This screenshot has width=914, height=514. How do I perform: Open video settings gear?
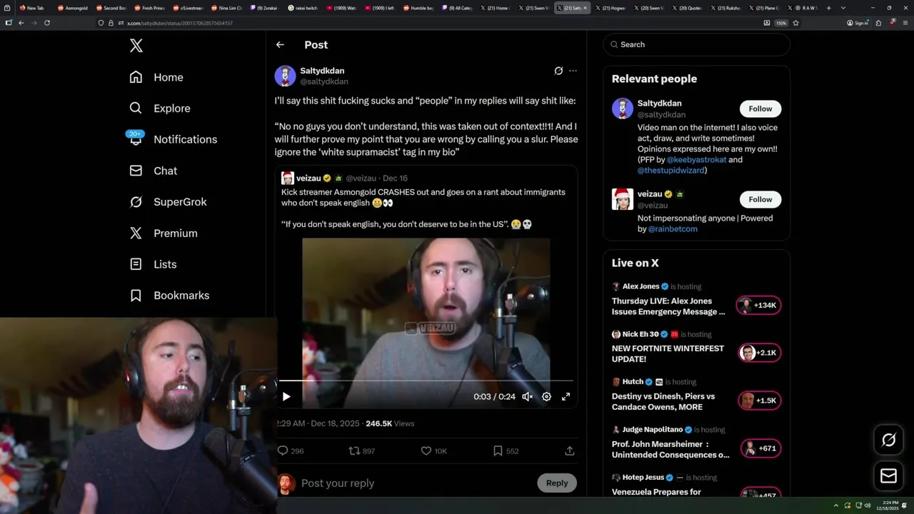pos(546,396)
